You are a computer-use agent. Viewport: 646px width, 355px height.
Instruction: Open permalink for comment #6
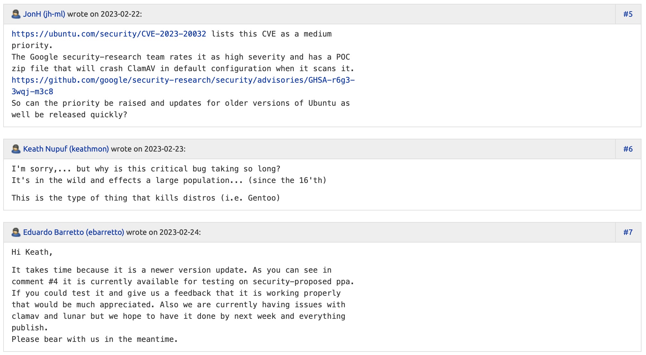point(628,149)
